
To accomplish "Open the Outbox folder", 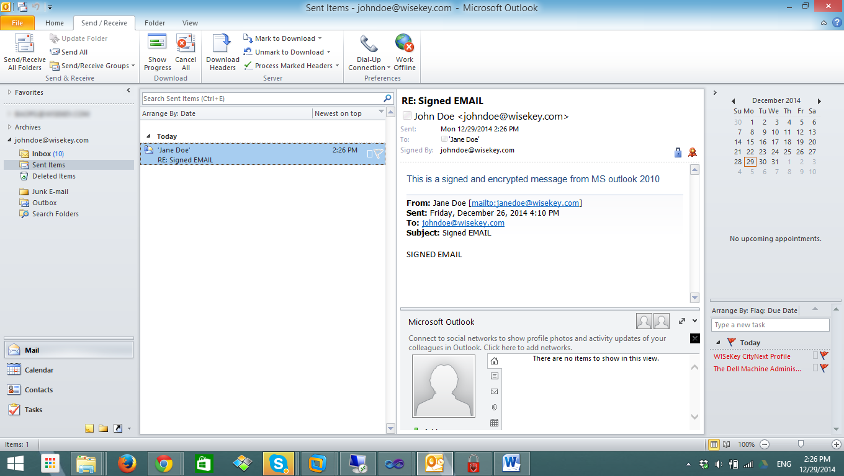I will 44,203.
